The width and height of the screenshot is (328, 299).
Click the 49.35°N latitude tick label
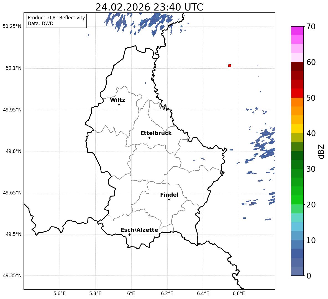coord(12,275)
